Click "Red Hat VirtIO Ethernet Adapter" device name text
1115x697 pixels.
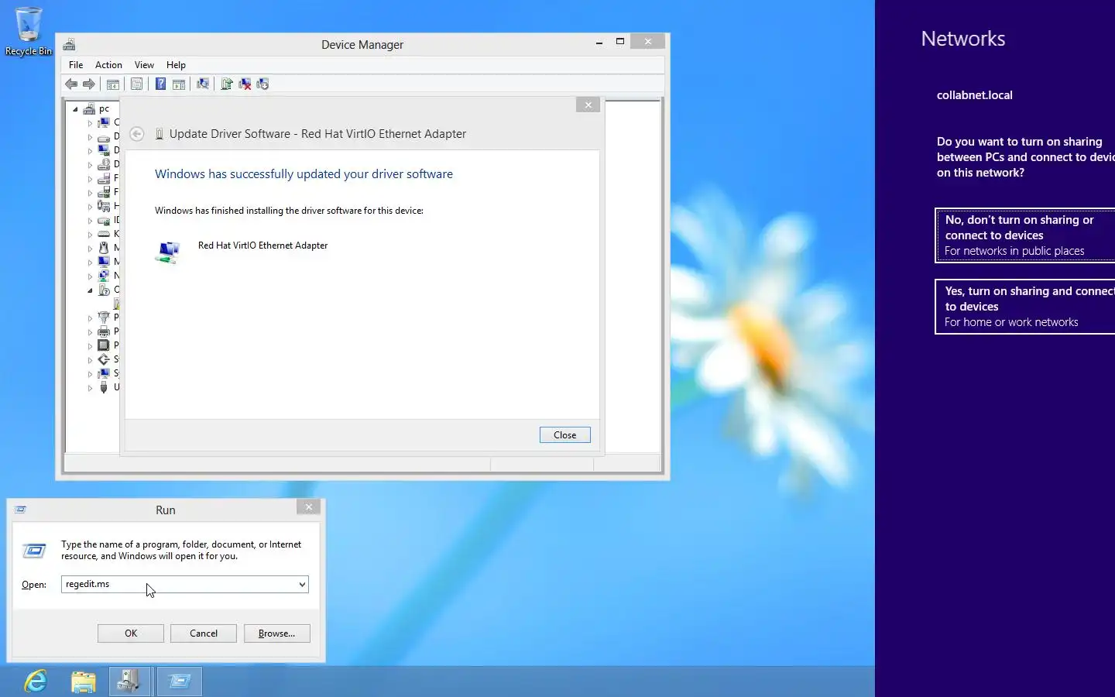pyautogui.click(x=262, y=245)
